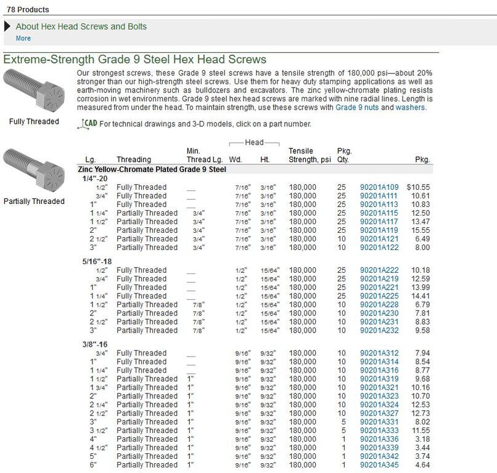This screenshot has width=497, height=473.
Task: Open part number 90201A109
Action: pyautogui.click(x=379, y=187)
